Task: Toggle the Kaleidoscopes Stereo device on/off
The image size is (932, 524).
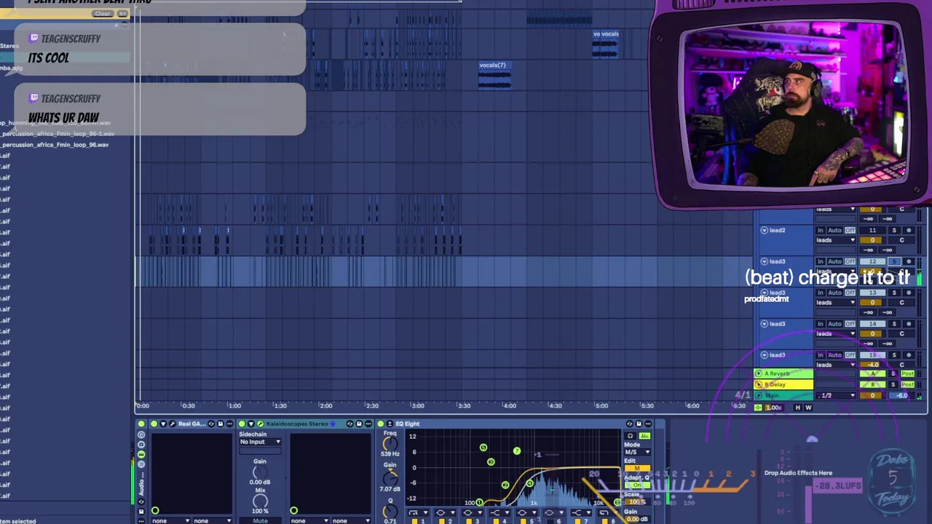Action: click(x=242, y=424)
